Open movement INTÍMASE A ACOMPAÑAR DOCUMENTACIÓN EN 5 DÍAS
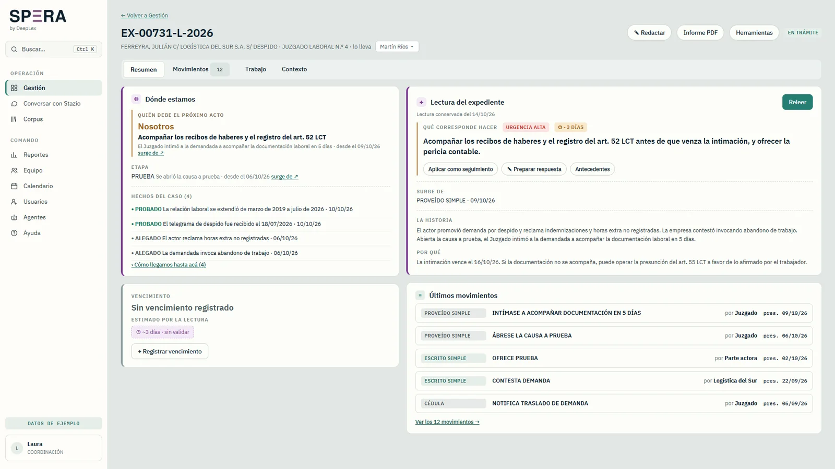The height and width of the screenshot is (469, 835). click(614, 313)
